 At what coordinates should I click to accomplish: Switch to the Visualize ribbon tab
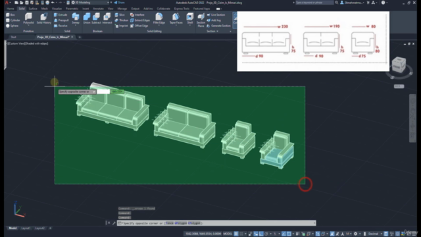(57, 9)
